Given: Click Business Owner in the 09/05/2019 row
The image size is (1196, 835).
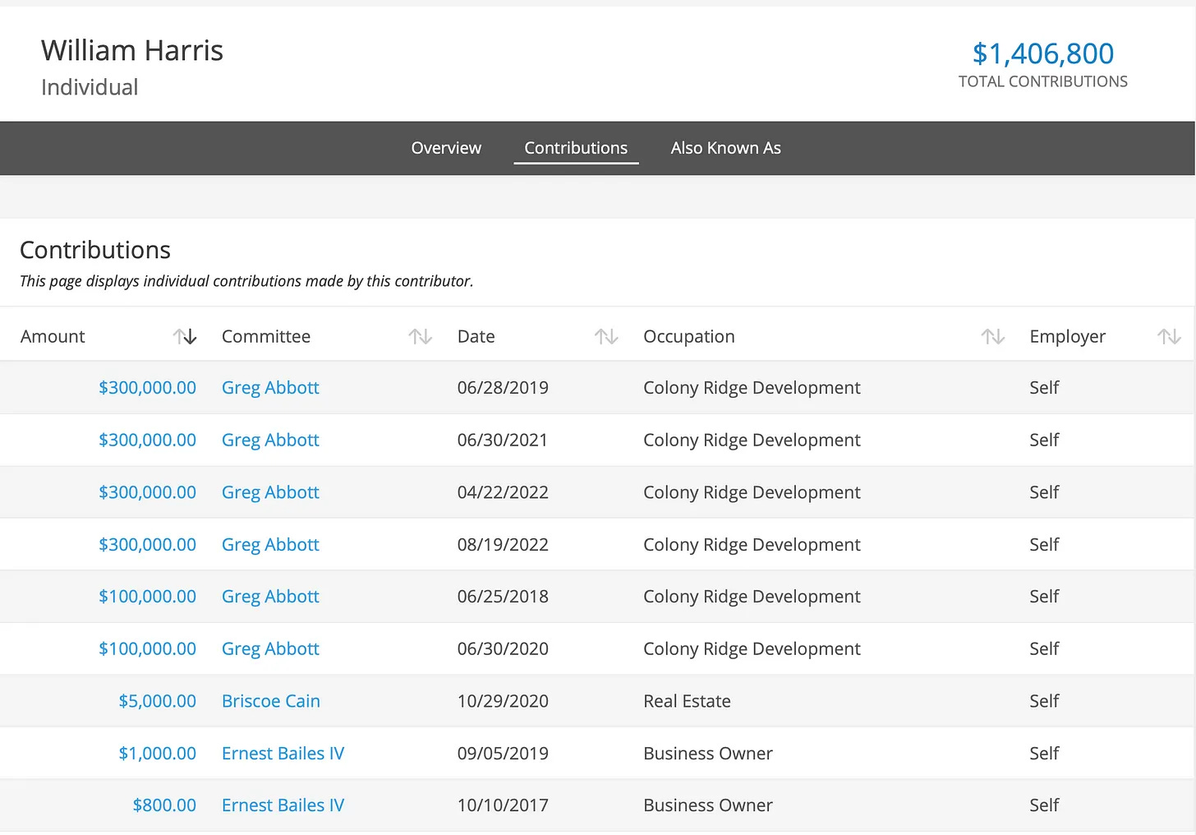Looking at the screenshot, I should coord(708,753).
